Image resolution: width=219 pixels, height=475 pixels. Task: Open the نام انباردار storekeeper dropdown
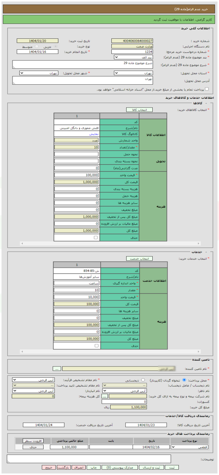tap(33, 390)
